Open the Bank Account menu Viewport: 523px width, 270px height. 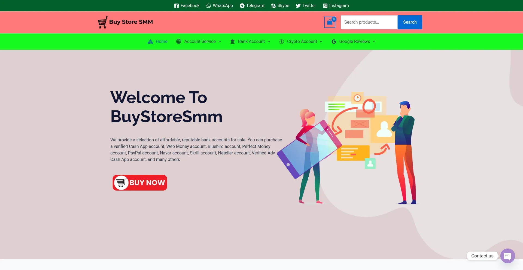tap(251, 42)
